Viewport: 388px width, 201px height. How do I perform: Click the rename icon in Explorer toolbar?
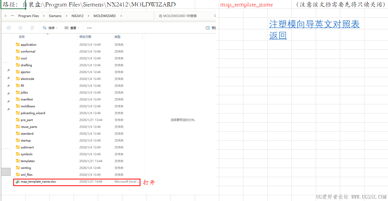pyautogui.click(x=9, y=28)
